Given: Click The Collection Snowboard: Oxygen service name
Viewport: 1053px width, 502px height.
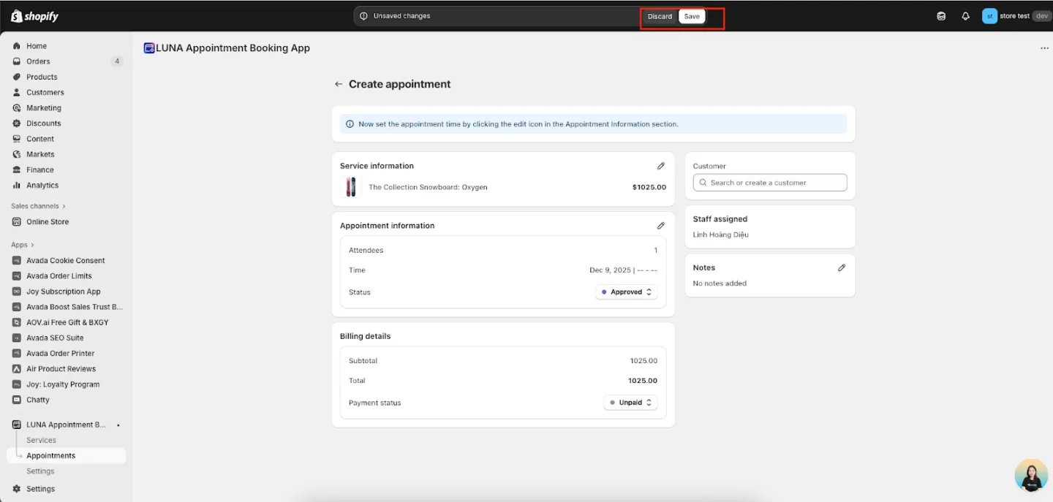Looking at the screenshot, I should pos(428,187).
